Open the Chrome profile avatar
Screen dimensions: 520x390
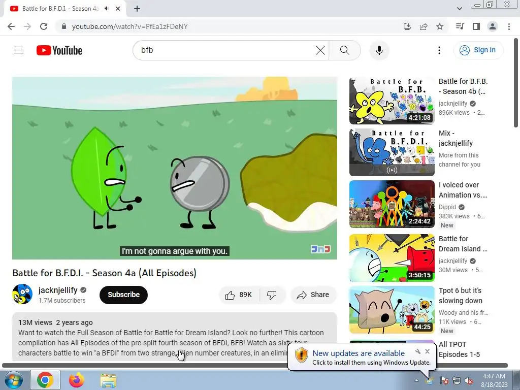click(x=493, y=26)
